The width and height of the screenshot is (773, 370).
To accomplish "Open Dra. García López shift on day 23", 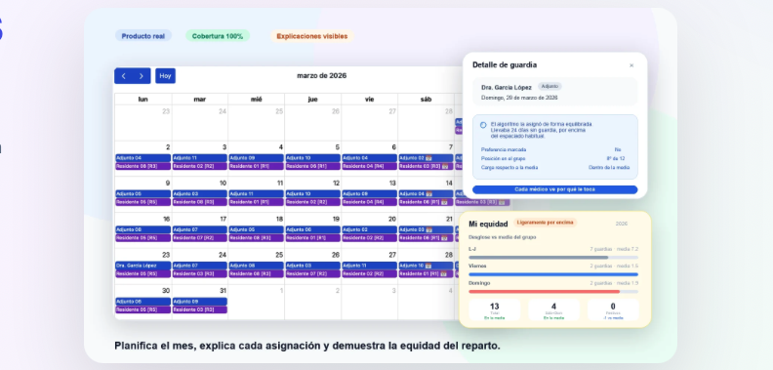I will pos(142,266).
